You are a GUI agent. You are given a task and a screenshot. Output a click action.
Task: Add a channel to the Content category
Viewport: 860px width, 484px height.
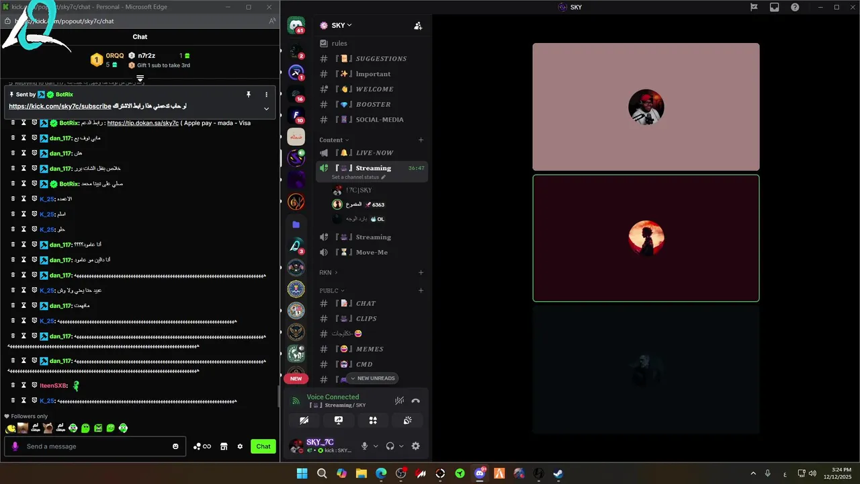pos(421,140)
